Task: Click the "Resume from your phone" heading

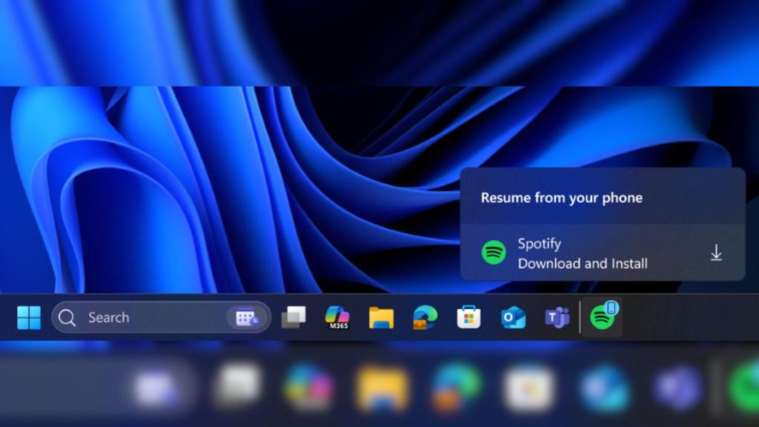Action: click(562, 197)
